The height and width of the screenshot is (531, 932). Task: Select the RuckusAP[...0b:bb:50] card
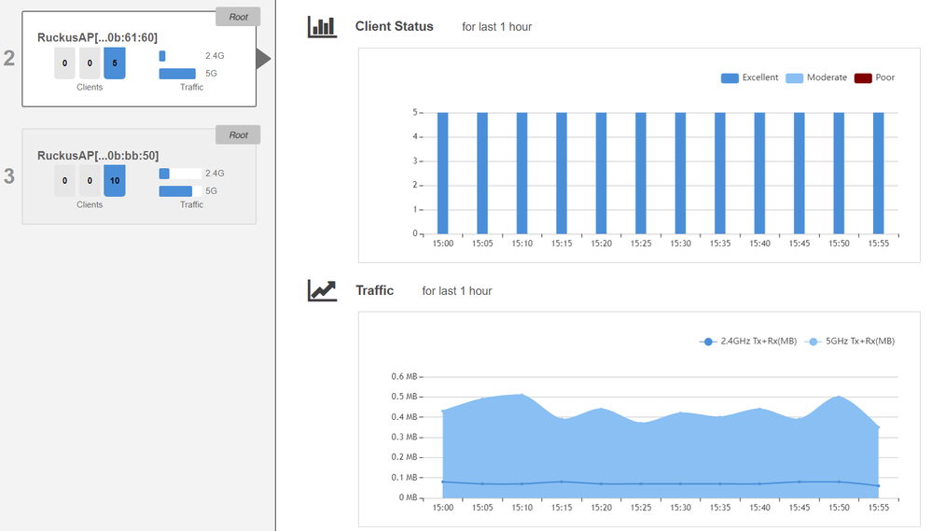pyautogui.click(x=139, y=155)
